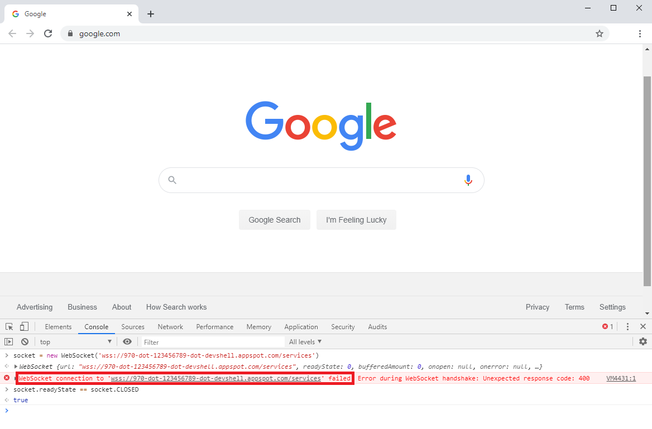Click the I'm Feeling Lucky button

(x=356, y=220)
